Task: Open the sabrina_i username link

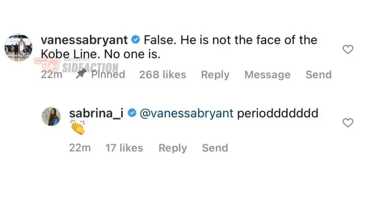Action: [96, 113]
